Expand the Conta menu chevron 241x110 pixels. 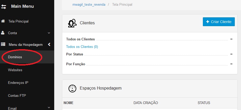pyautogui.click(x=49, y=33)
